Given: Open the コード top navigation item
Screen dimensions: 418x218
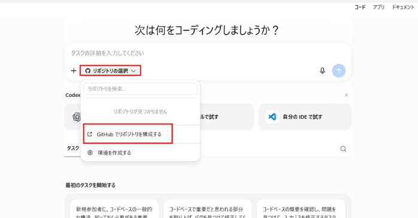Looking at the screenshot, I should 360,7.
